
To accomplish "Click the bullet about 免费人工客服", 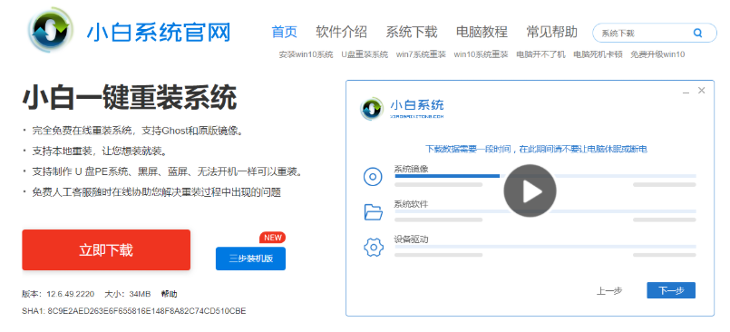I will [x=156, y=191].
